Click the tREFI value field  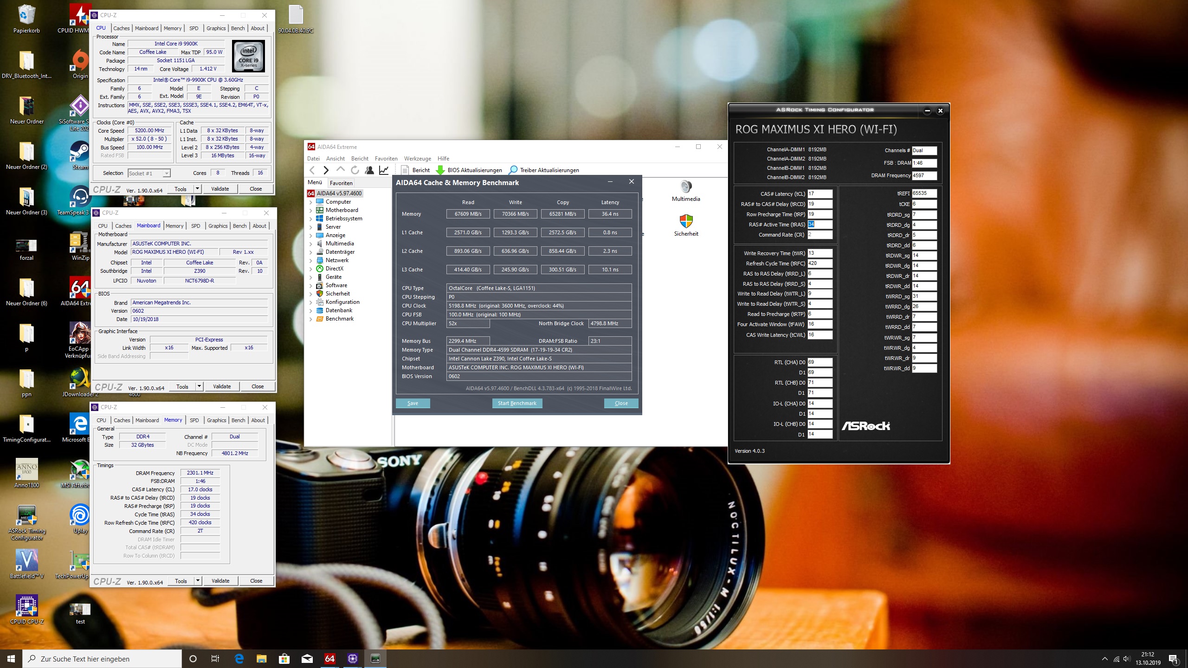click(924, 193)
